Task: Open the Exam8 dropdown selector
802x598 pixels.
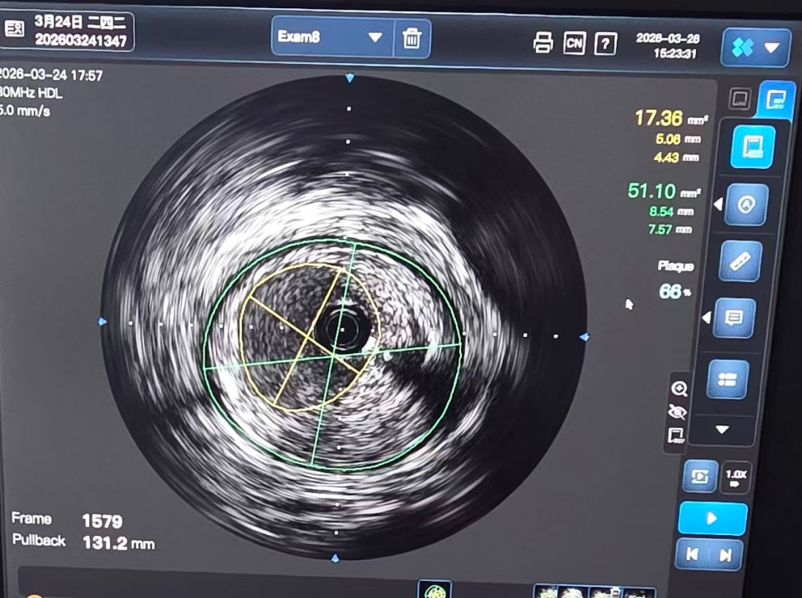Action: (333, 37)
